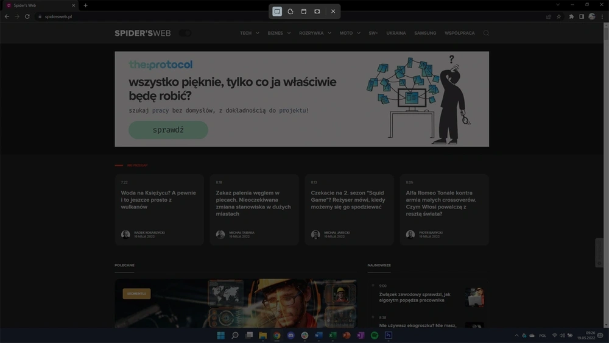The width and height of the screenshot is (609, 343).
Task: Open OneNote from the taskbar
Action: point(361,335)
